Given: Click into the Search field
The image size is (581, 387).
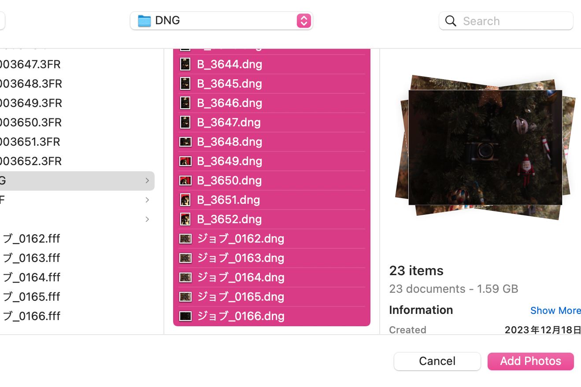Looking at the screenshot, I should [x=515, y=21].
